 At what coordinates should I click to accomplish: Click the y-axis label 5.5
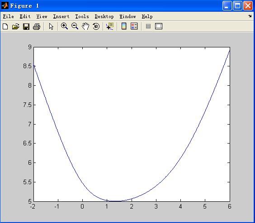click(x=27, y=182)
